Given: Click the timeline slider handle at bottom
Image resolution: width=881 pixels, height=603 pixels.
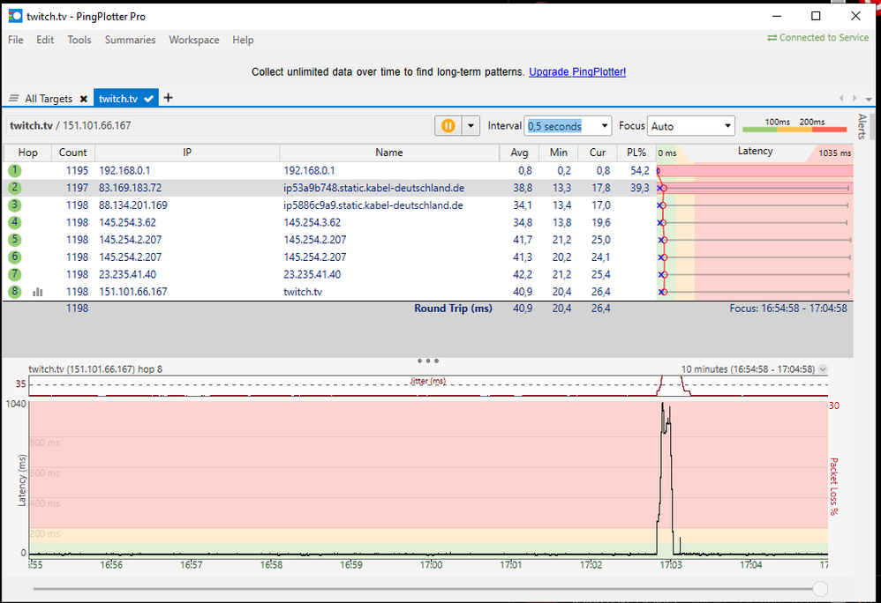Looking at the screenshot, I should click(820, 589).
